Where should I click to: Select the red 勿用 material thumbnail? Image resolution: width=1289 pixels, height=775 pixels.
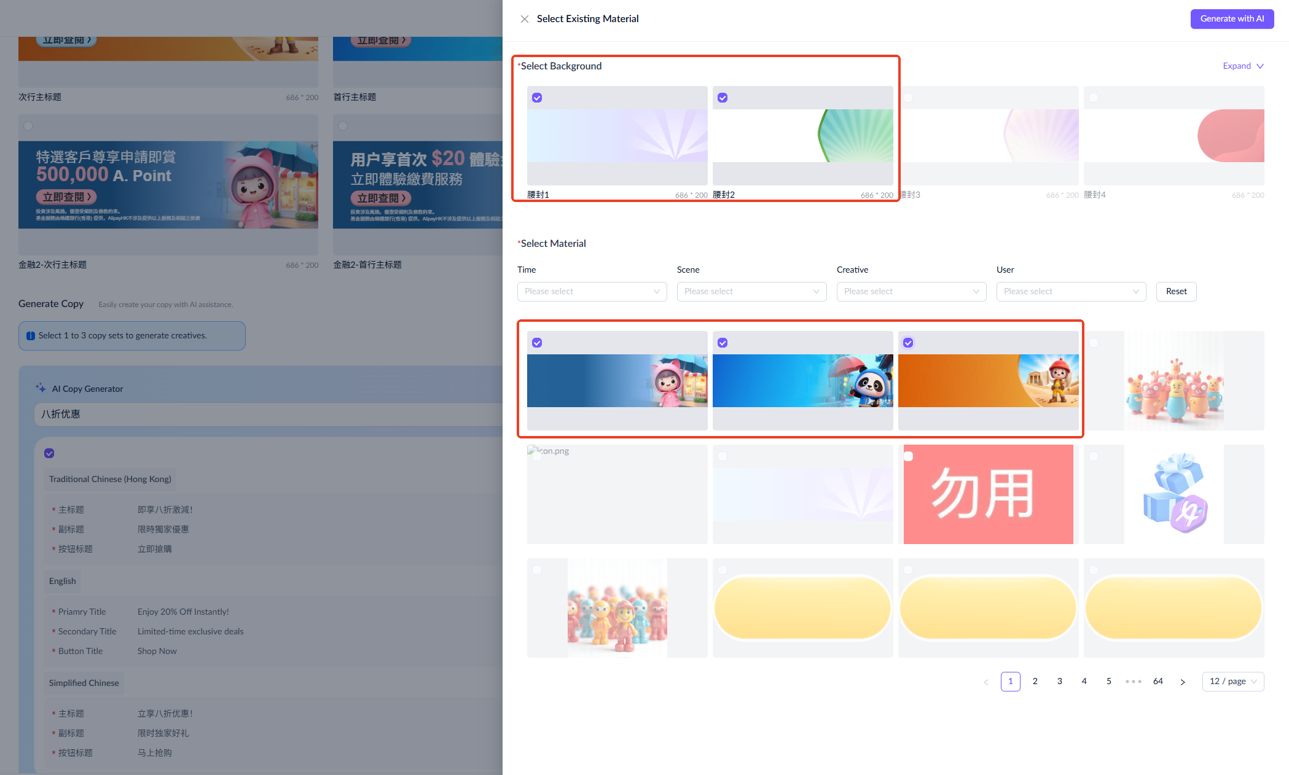988,494
